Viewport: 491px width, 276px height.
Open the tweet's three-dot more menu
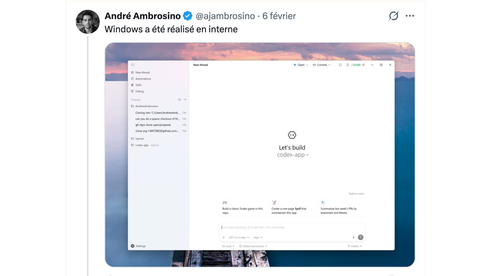(x=410, y=16)
